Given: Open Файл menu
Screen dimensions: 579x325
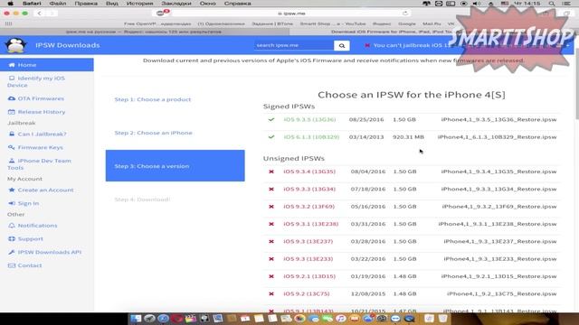Looking at the screenshot, I should click(x=58, y=4).
